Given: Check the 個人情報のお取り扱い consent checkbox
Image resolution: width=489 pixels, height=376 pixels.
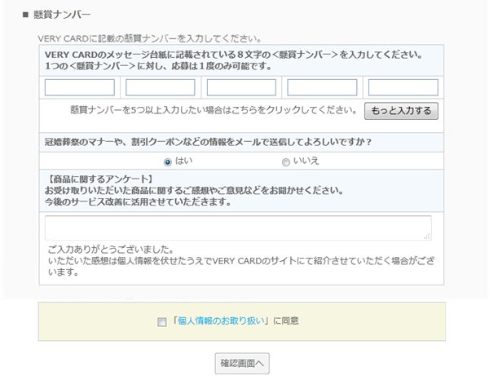Looking at the screenshot, I should (162, 321).
